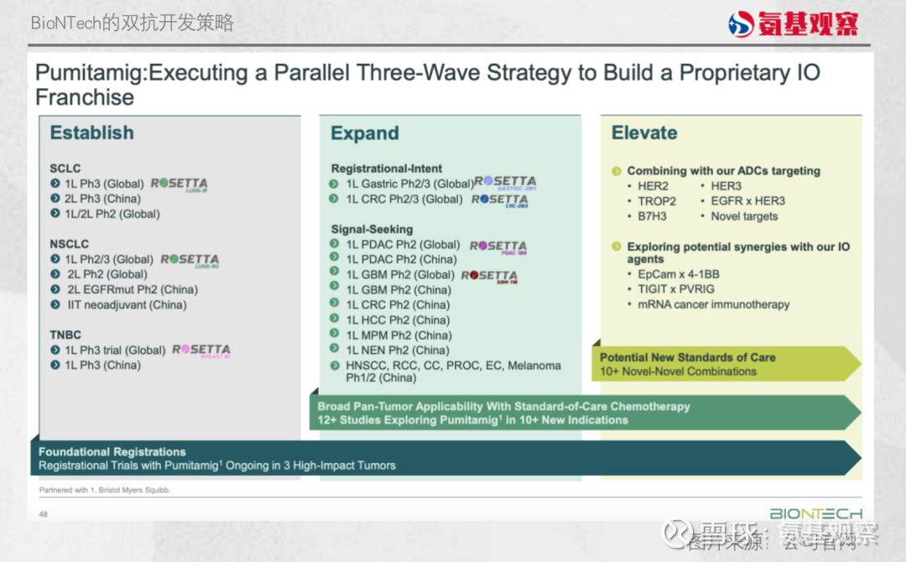Click the text 1L CRC Ph2 (China)
Image resolution: width=906 pixels, height=562 pixels.
(398, 305)
